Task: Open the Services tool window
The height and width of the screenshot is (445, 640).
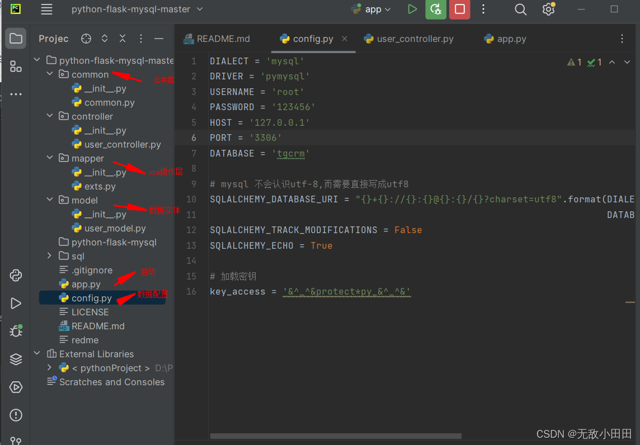Action: click(x=15, y=387)
